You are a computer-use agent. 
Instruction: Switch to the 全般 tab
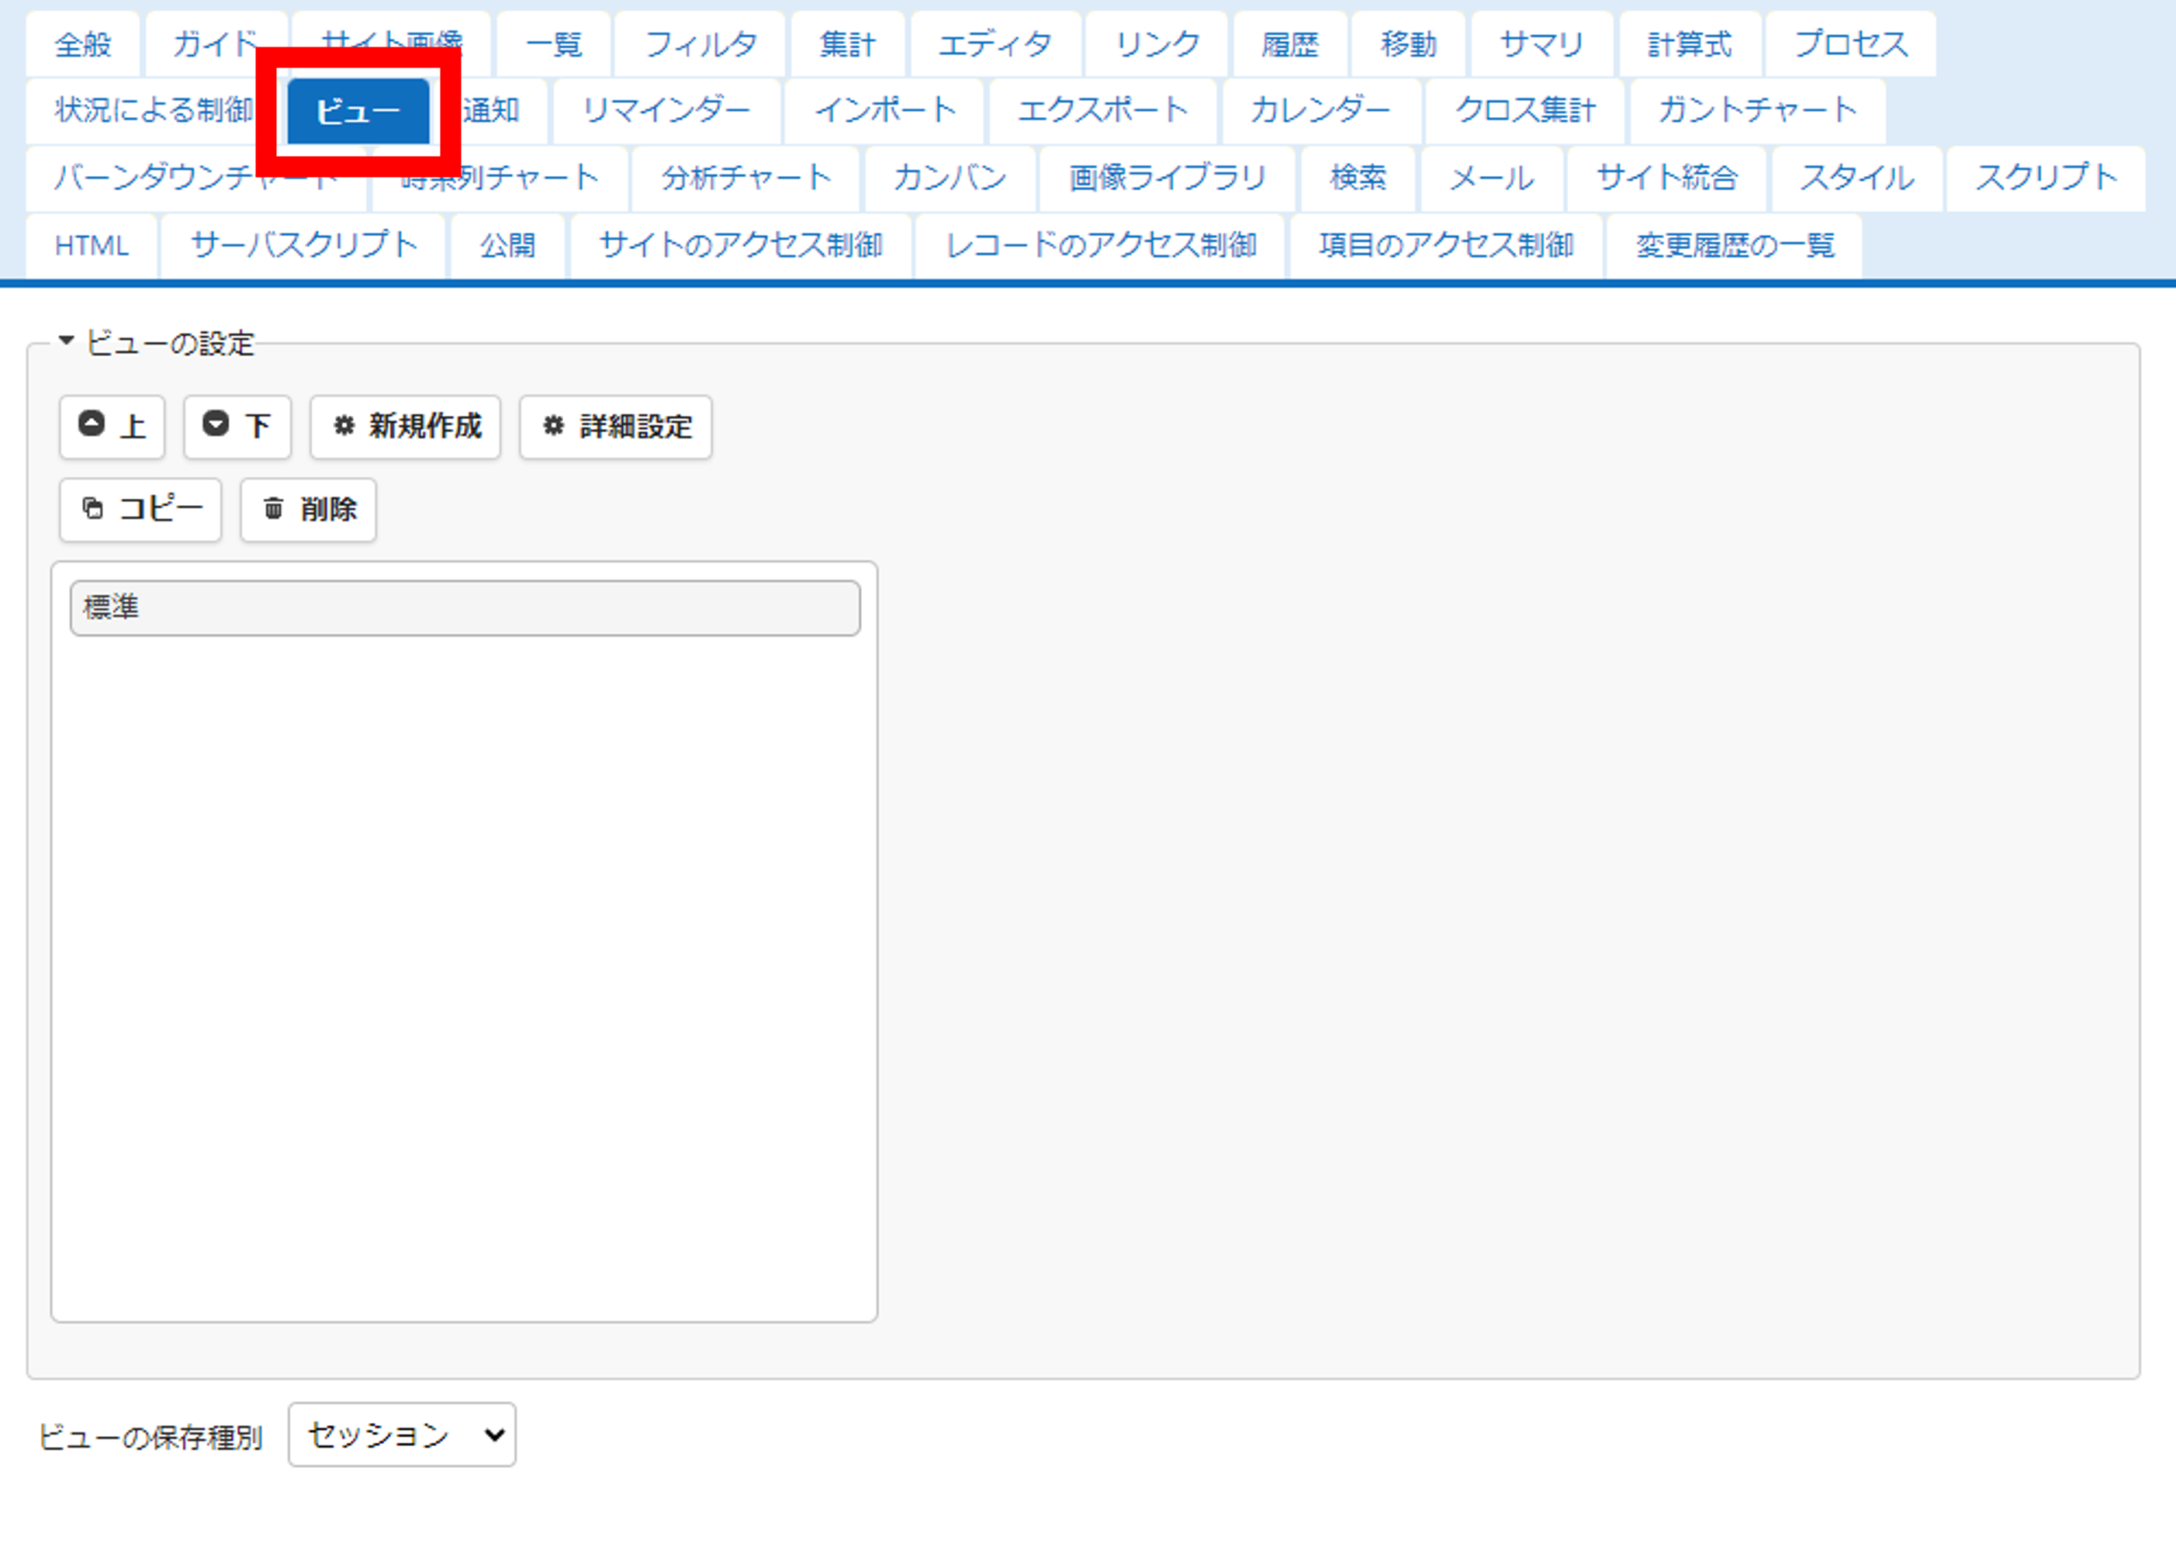[84, 44]
